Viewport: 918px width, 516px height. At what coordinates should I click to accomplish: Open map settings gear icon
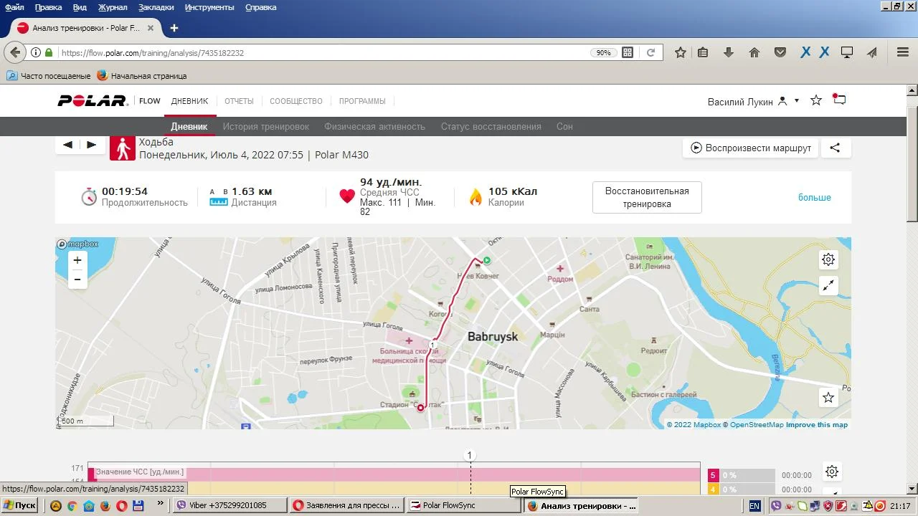tap(828, 259)
